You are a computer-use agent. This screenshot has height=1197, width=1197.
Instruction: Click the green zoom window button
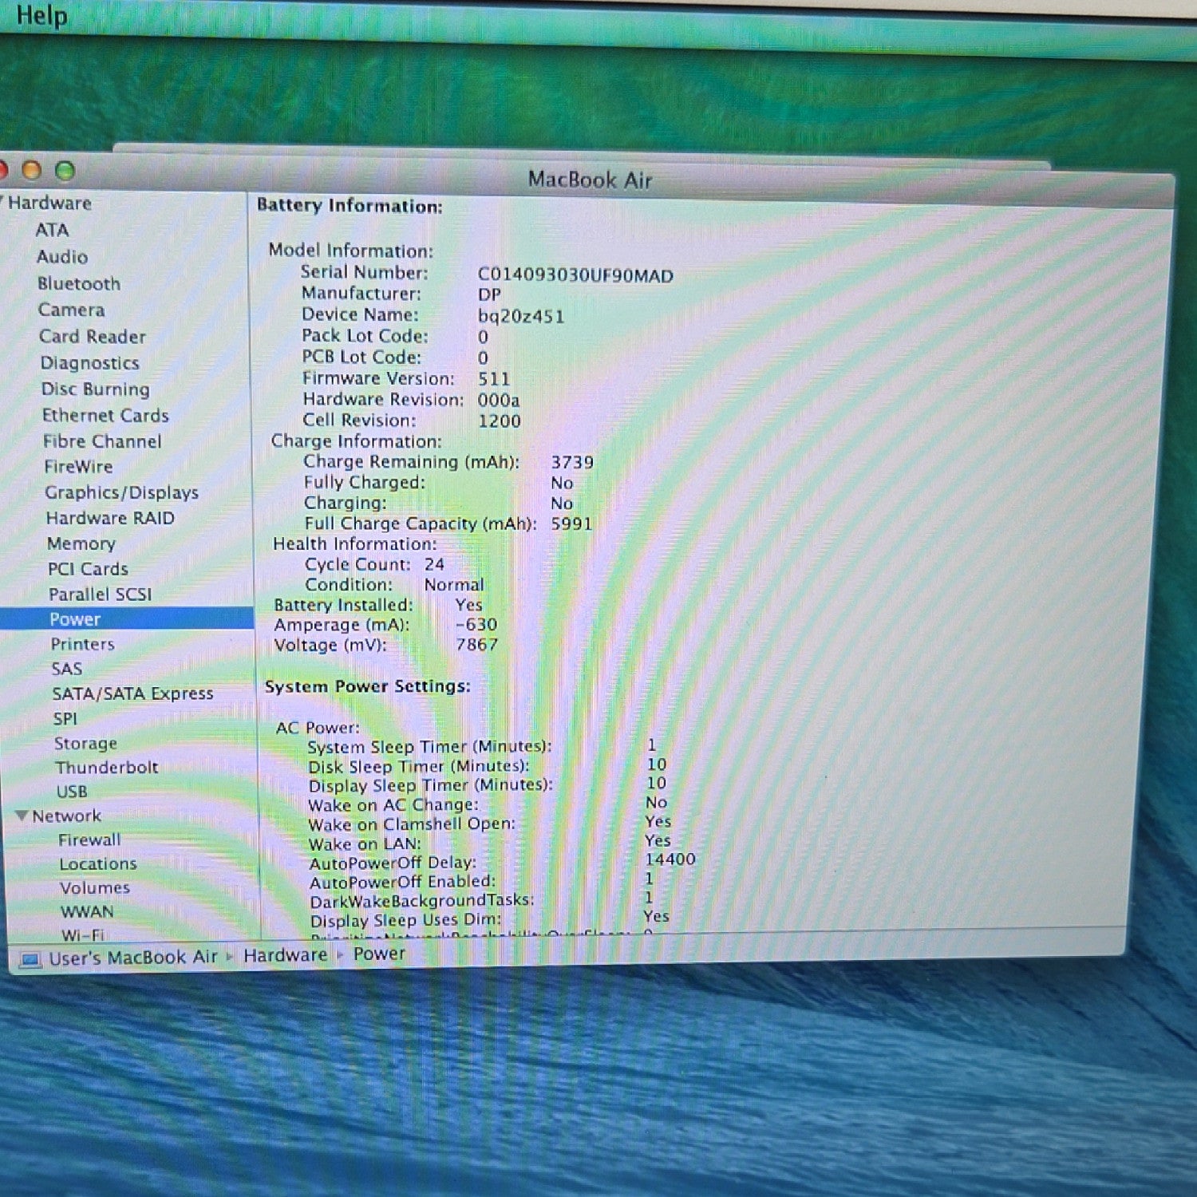click(65, 171)
